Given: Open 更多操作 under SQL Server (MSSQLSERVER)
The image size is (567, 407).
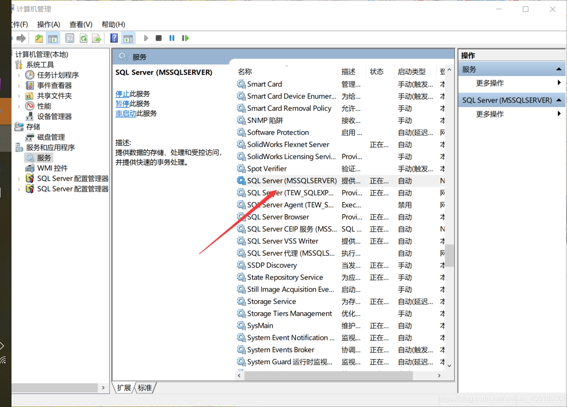Looking at the screenshot, I should (x=490, y=114).
